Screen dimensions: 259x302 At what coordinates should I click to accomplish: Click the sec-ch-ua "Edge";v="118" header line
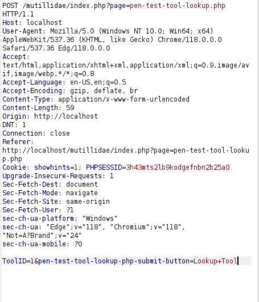pos(94,227)
